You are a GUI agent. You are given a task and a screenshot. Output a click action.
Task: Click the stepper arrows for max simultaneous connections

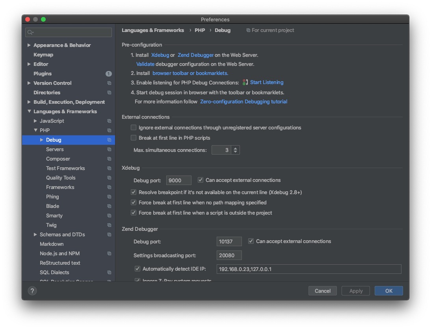(235, 150)
